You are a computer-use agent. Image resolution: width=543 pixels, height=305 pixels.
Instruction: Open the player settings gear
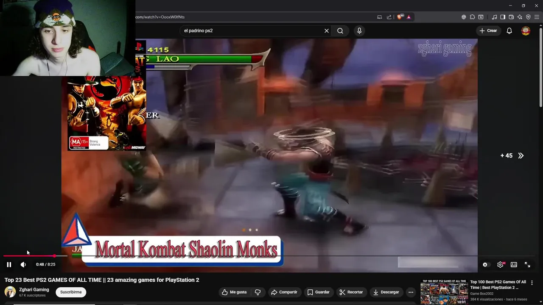tap(500, 264)
